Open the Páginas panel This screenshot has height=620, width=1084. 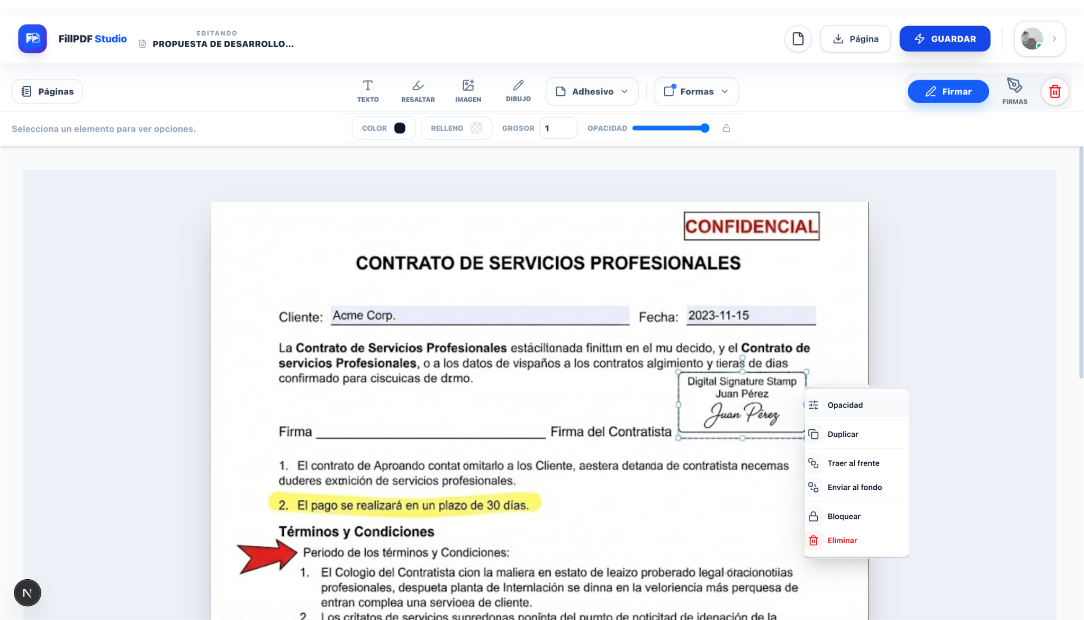[47, 91]
